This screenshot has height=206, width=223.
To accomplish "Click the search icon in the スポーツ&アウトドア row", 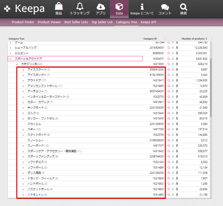I will pos(169,59).
